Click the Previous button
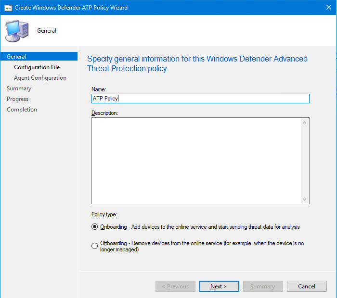 coord(175,286)
